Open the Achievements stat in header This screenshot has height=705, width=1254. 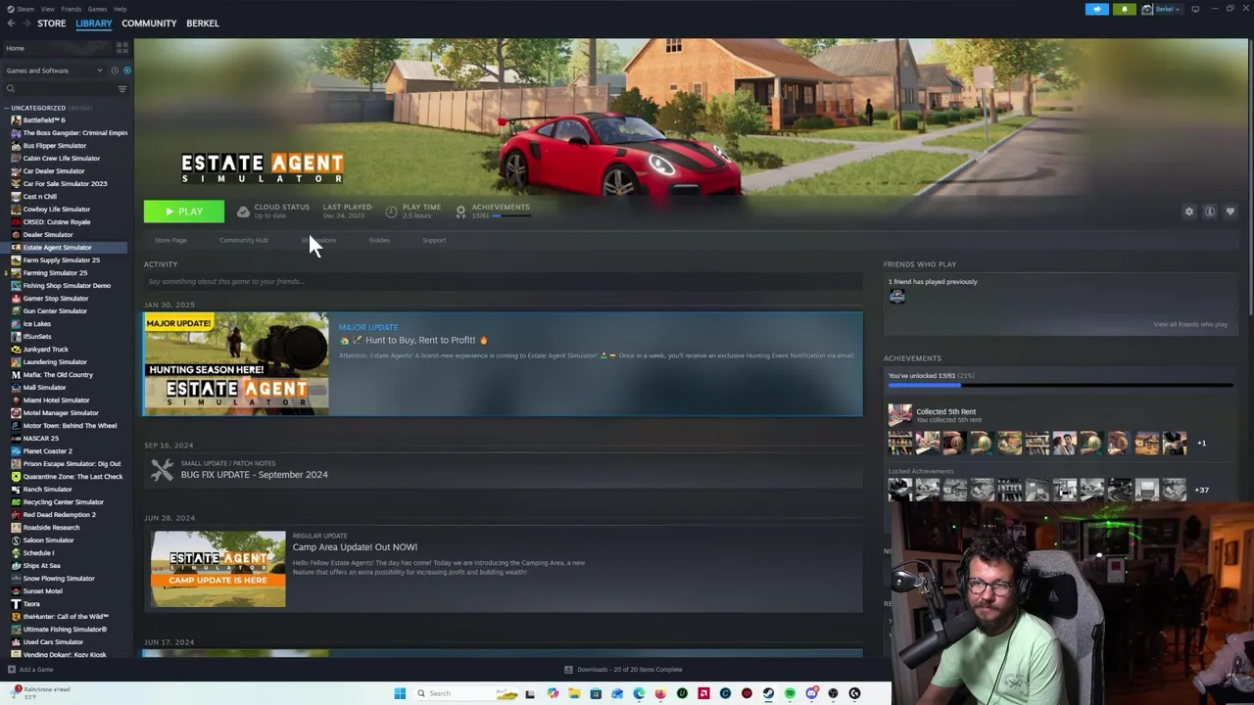point(493,211)
